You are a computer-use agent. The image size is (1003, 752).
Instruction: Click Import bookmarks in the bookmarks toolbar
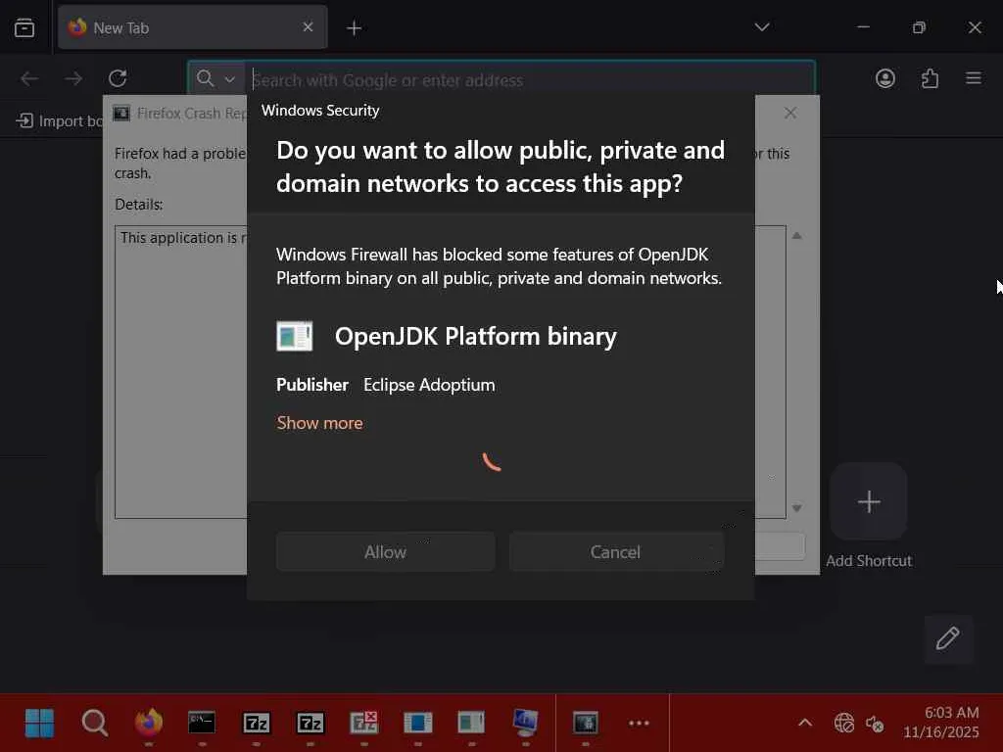(x=59, y=120)
